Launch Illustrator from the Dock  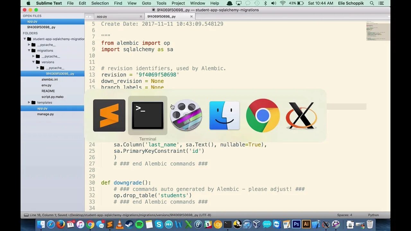306,224
